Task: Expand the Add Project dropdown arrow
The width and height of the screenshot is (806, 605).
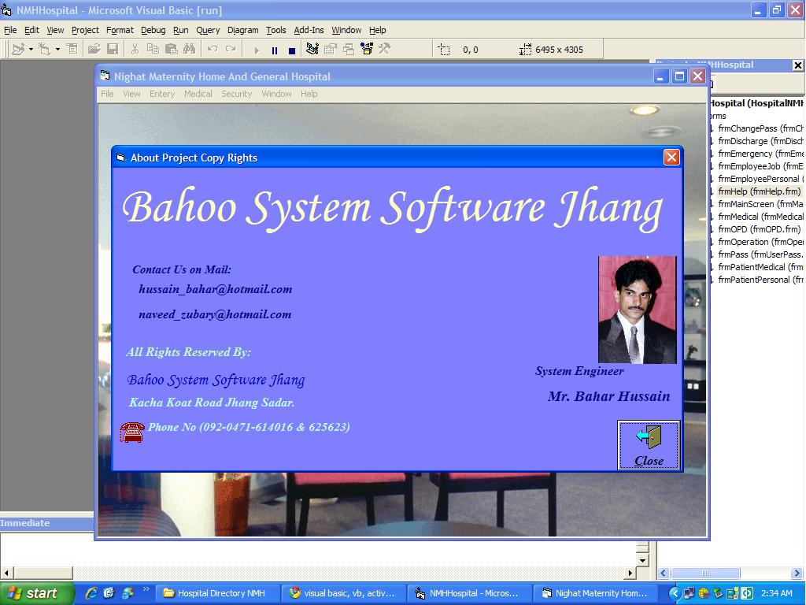Action: [x=31, y=50]
